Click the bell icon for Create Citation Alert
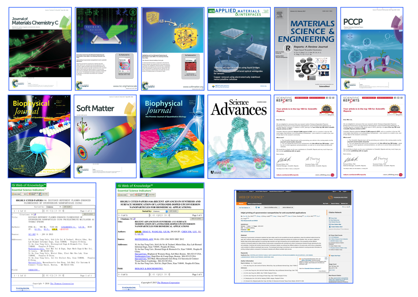This screenshot has height=297, width=418. [x=329, y=226]
